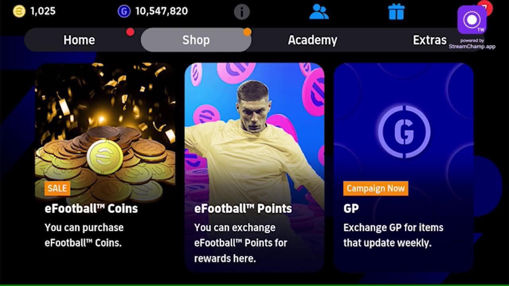This screenshot has width=509, height=286.
Task: Click the gold coin pile image
Action: (105, 159)
